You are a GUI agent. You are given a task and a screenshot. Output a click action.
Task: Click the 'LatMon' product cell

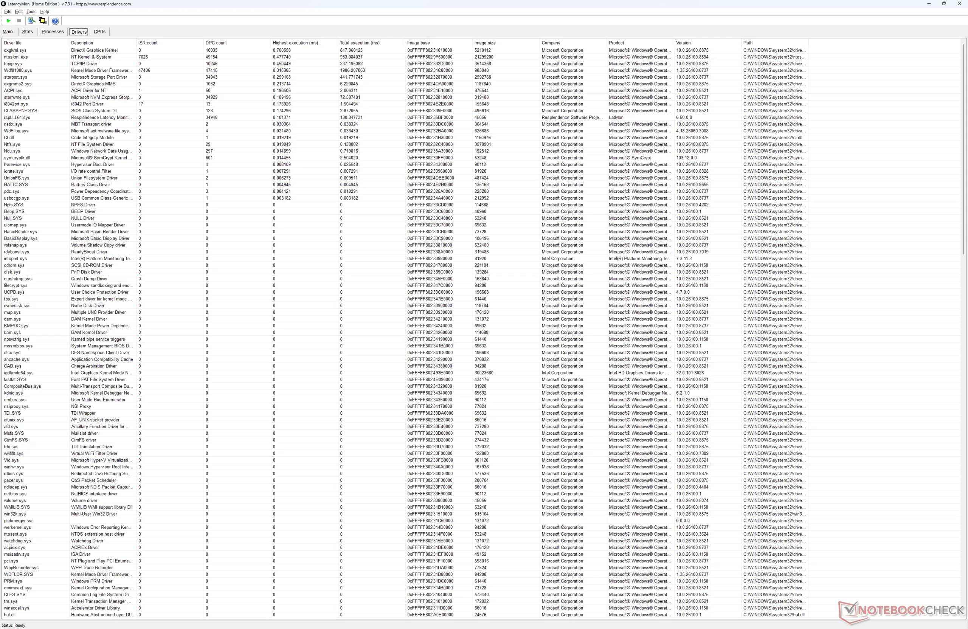click(616, 118)
